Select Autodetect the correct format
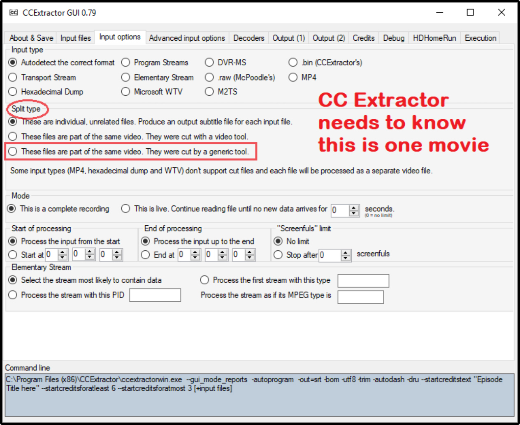The image size is (520, 425). [x=62, y=62]
